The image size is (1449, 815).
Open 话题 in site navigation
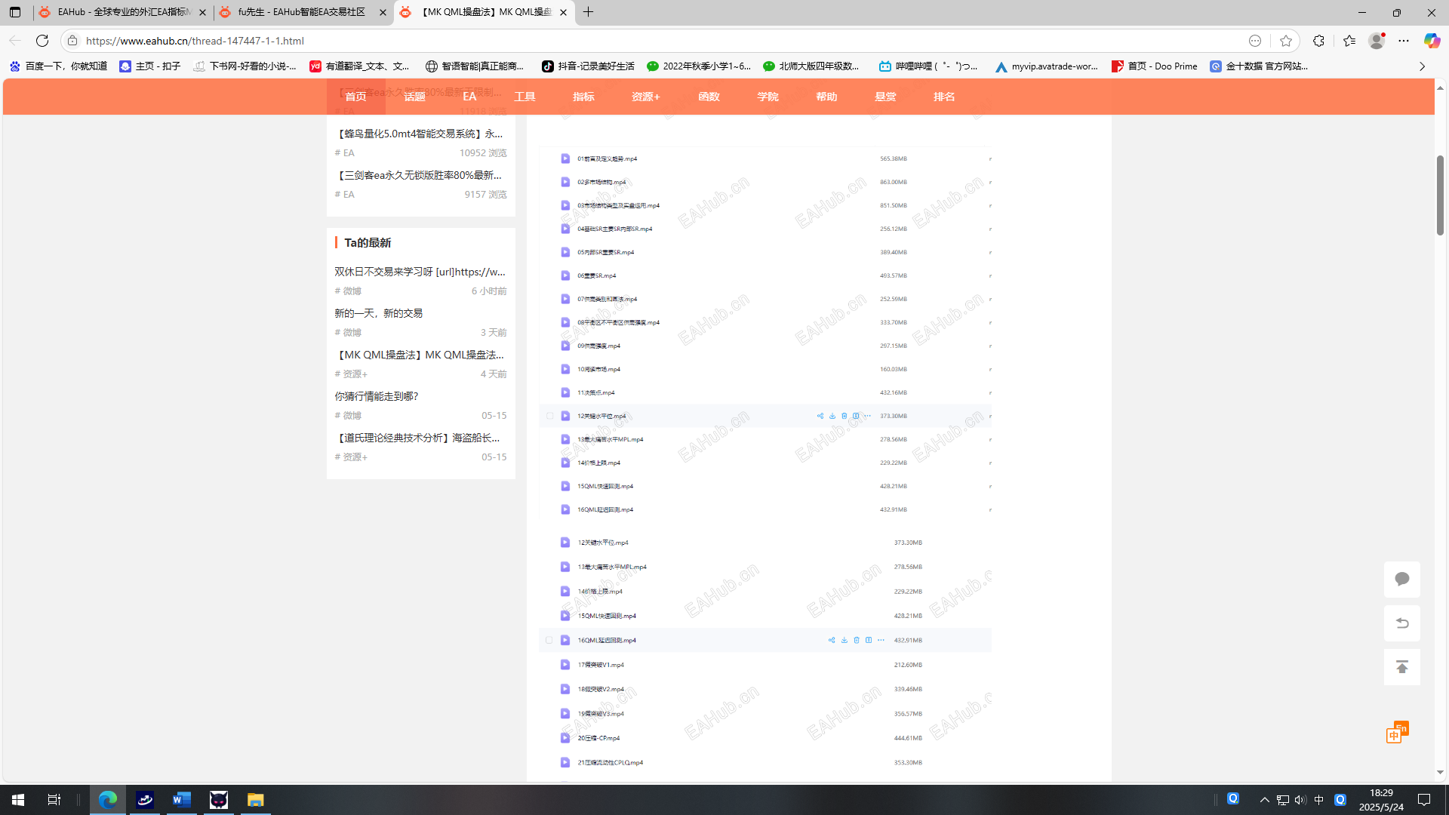pos(415,97)
